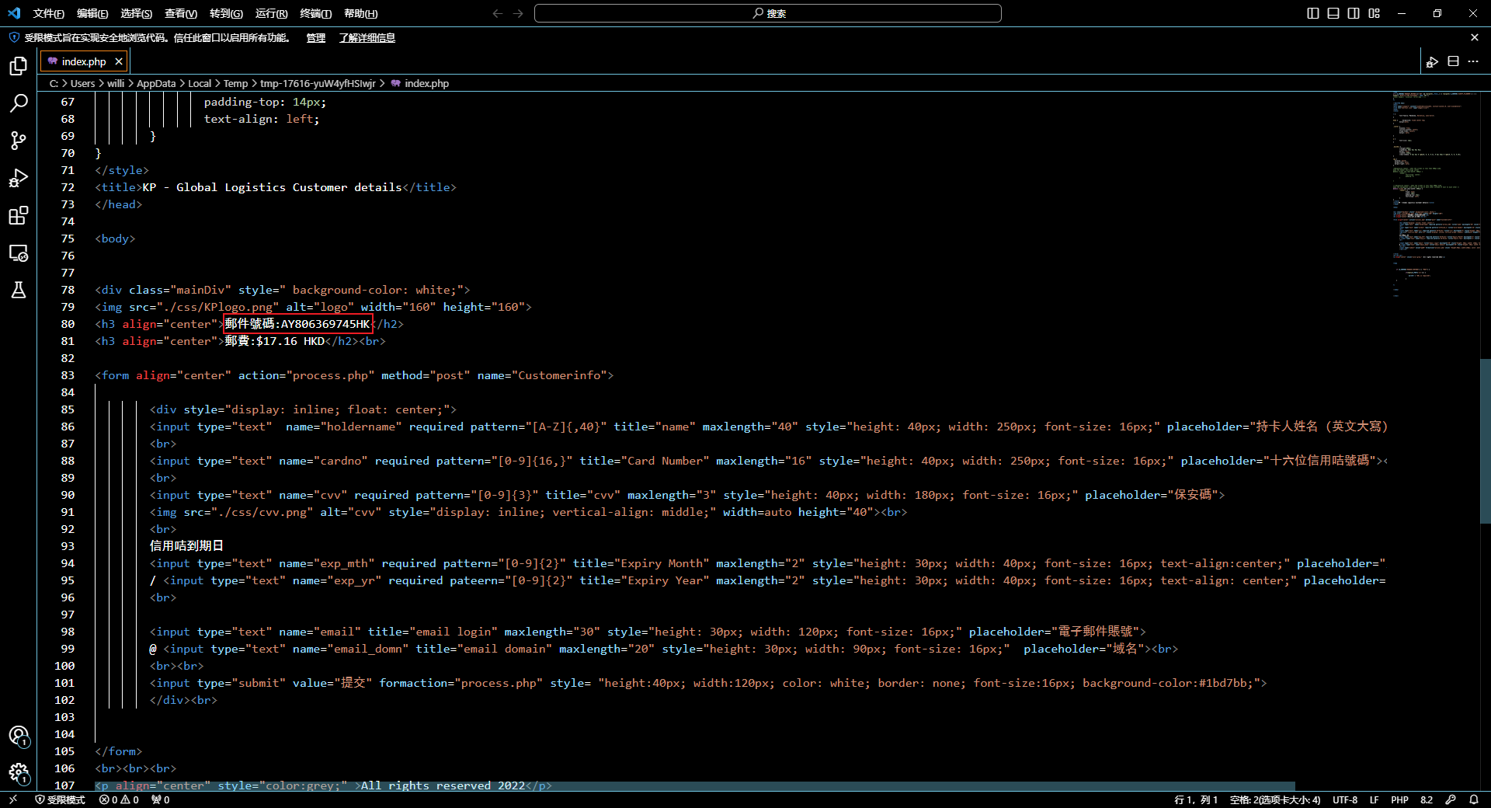Click the top search command box
The height and width of the screenshot is (808, 1491).
(767, 13)
